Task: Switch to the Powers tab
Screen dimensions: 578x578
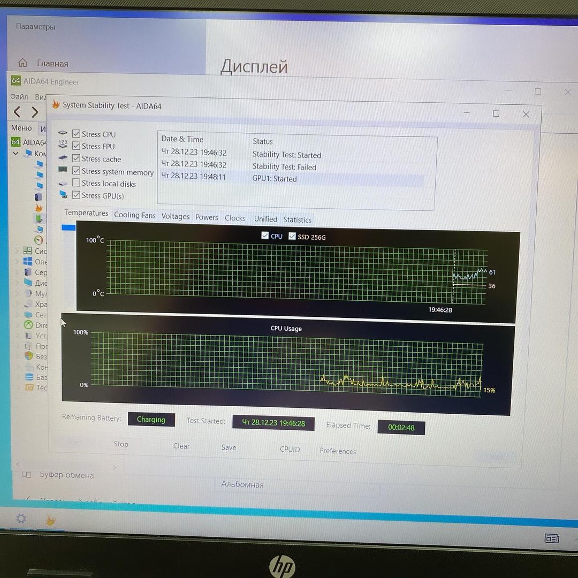Action: coord(207,217)
